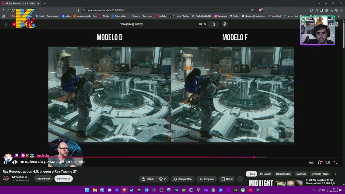Pause the YouTube video

[5, 162]
